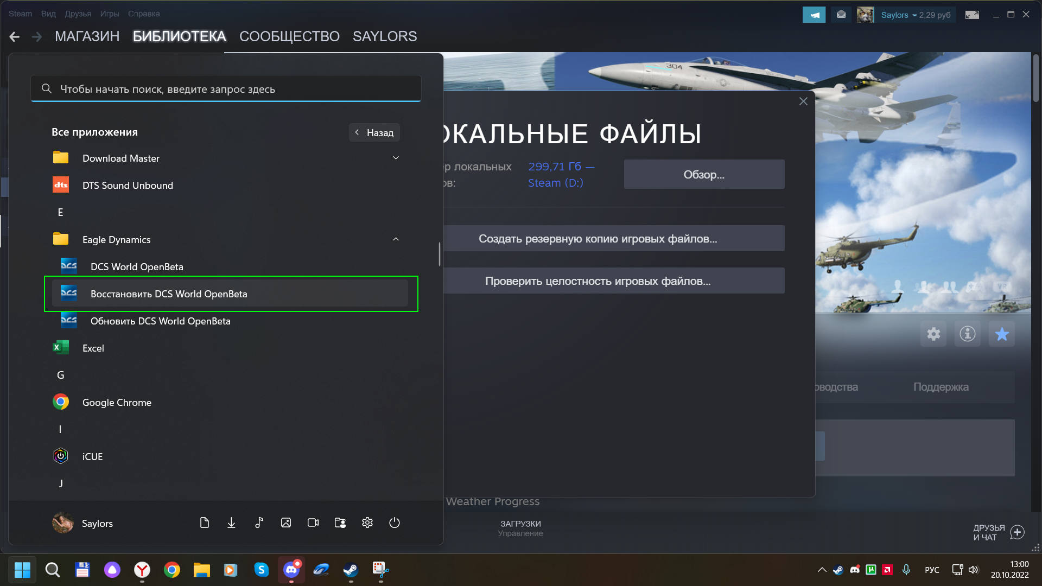Open Справка menu in Steam
This screenshot has width=1042, height=586.
(144, 14)
